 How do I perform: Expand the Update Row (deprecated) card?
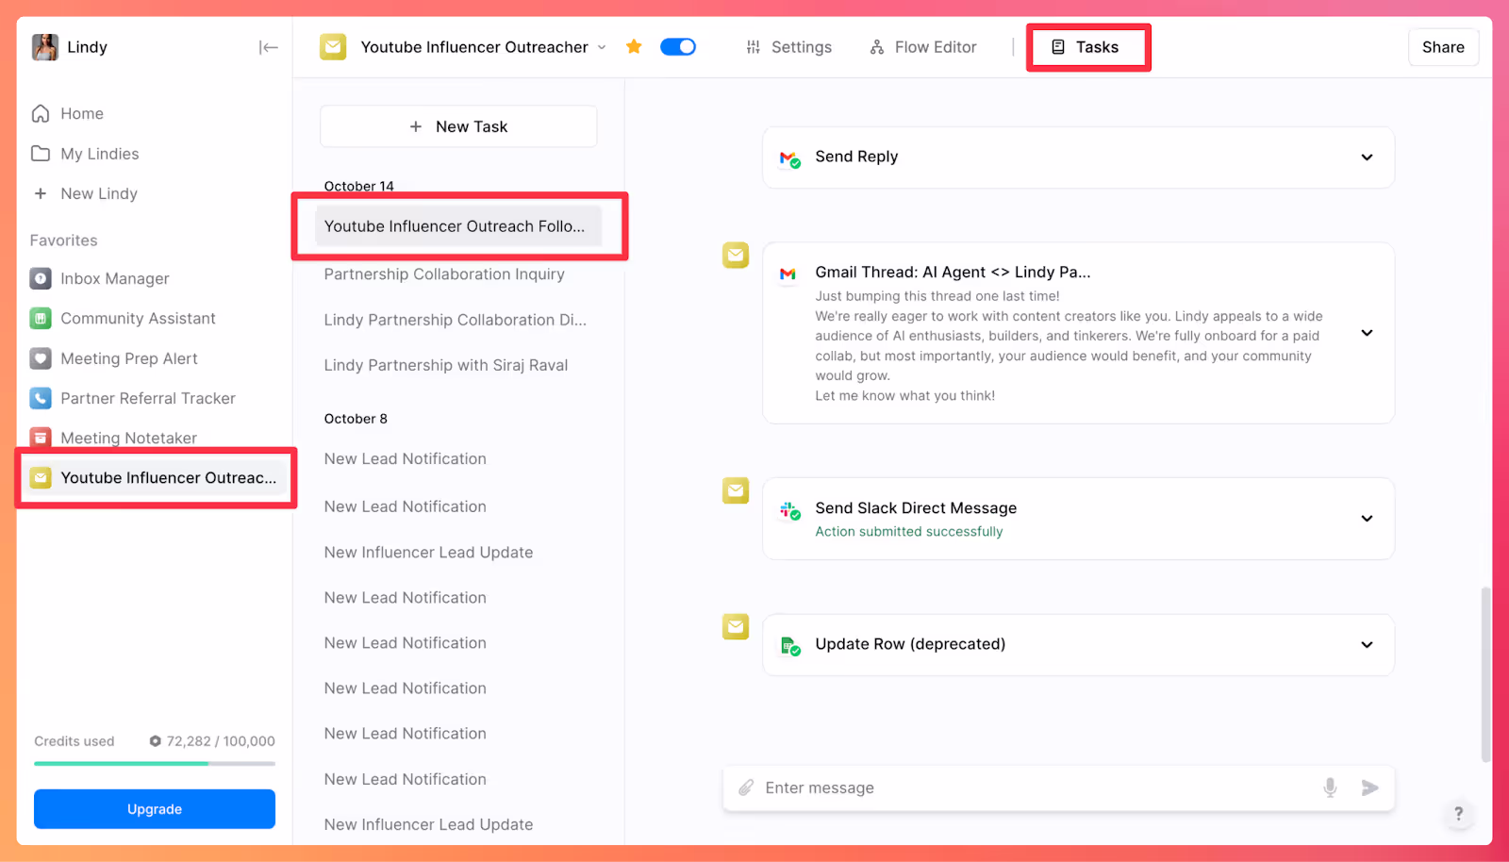coord(1367,645)
